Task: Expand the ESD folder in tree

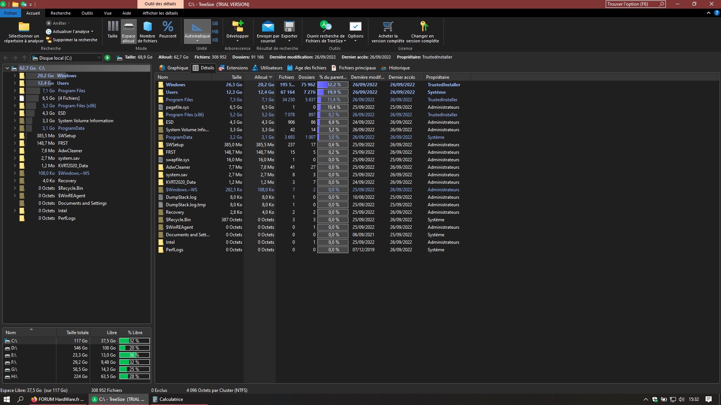Action: [x=15, y=113]
